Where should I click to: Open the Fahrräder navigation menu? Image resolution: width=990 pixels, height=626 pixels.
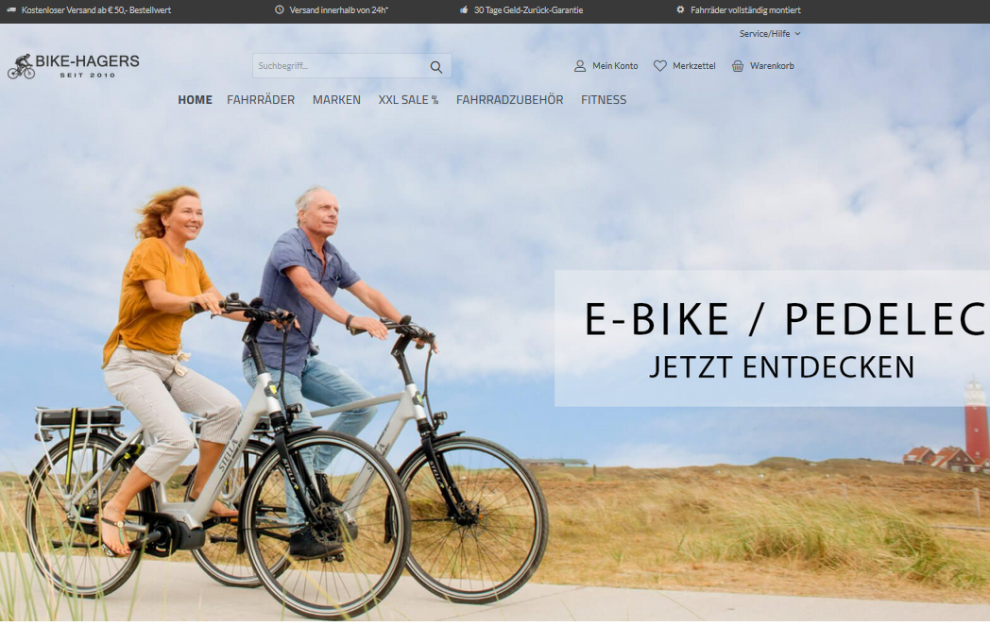(261, 100)
